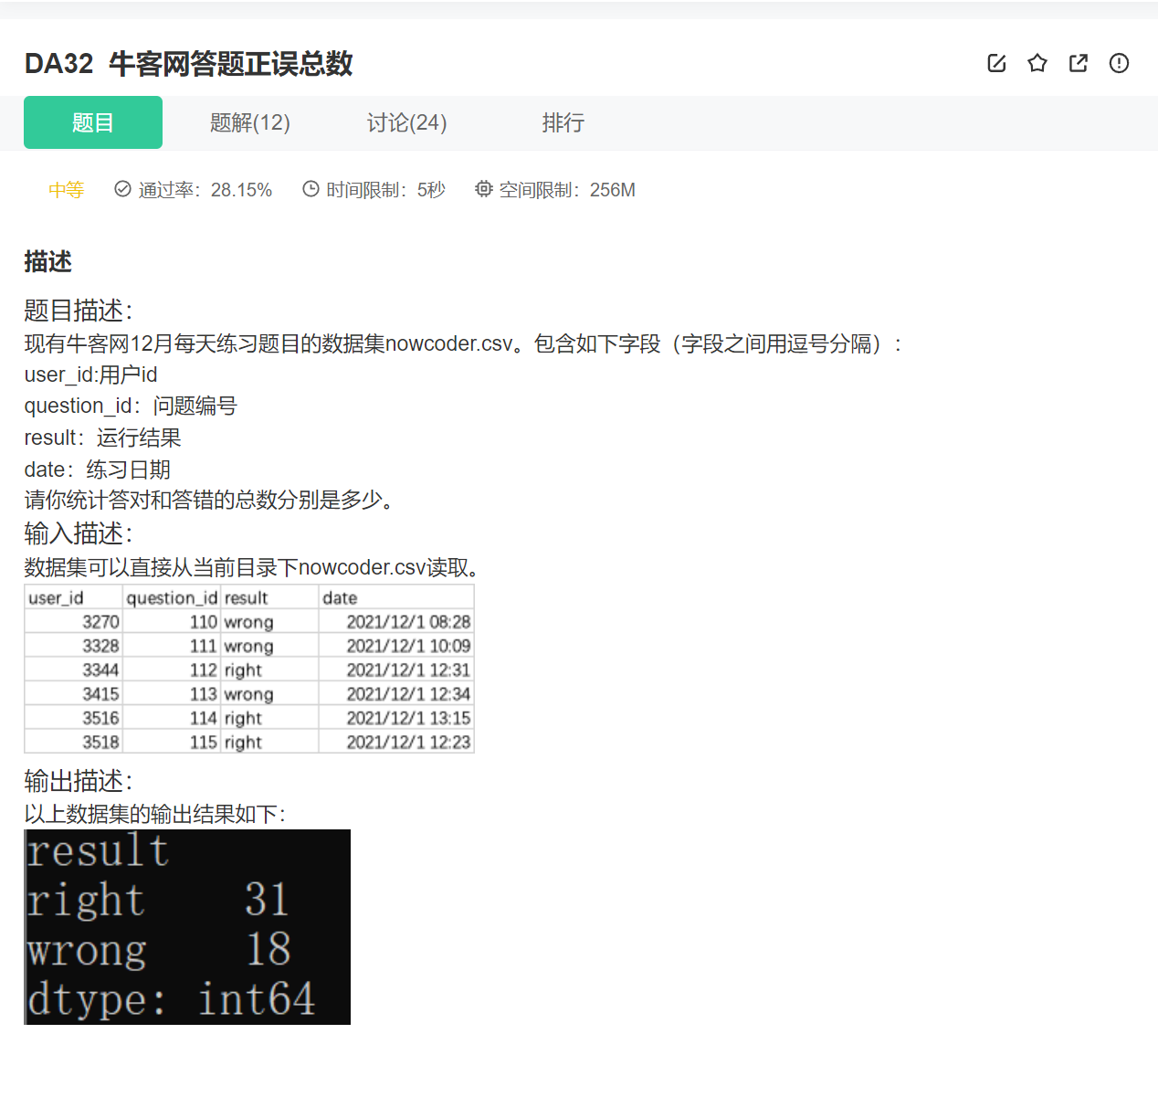1158x1097 pixels.
Task: Click the user_id column header
Action: coord(73,597)
